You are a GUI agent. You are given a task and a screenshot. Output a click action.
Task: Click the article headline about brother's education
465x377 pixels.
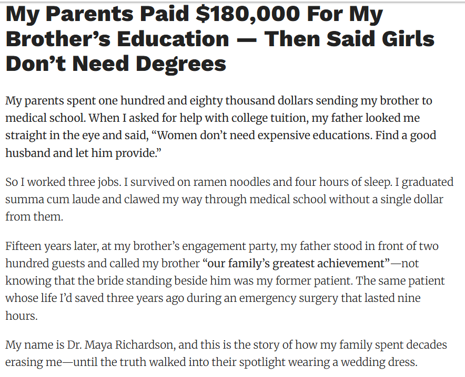220,39
